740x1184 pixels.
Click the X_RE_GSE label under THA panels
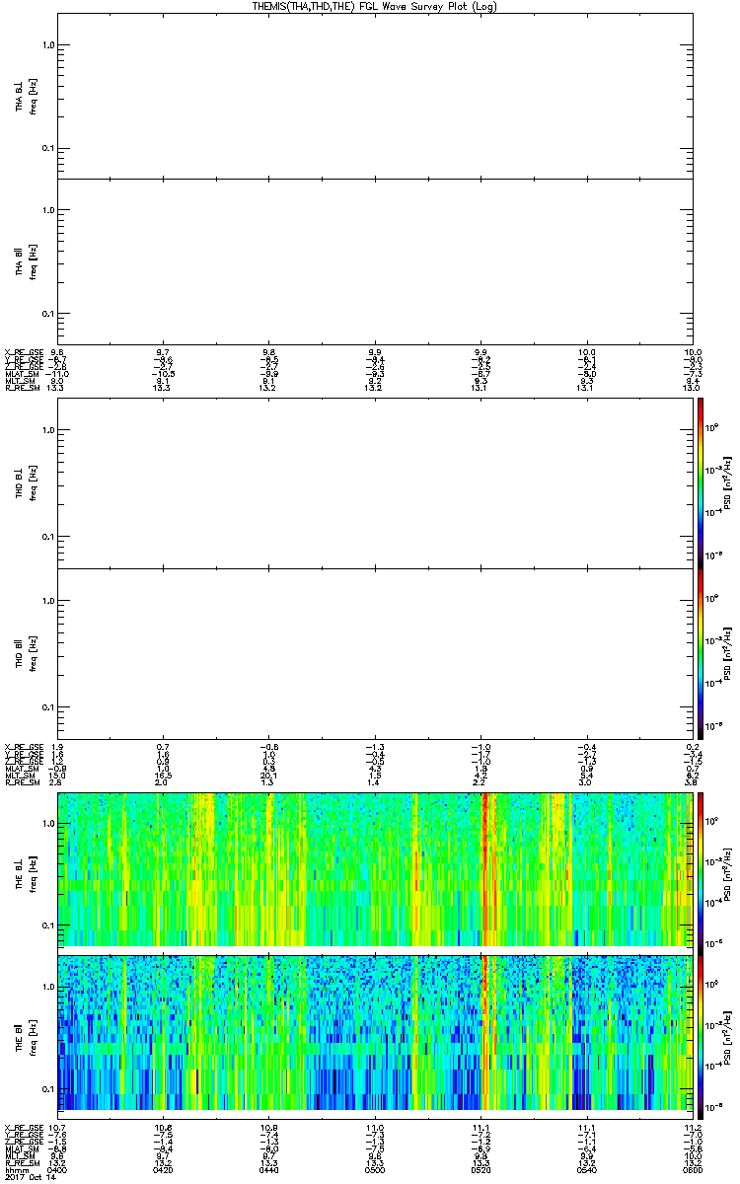pos(23,351)
